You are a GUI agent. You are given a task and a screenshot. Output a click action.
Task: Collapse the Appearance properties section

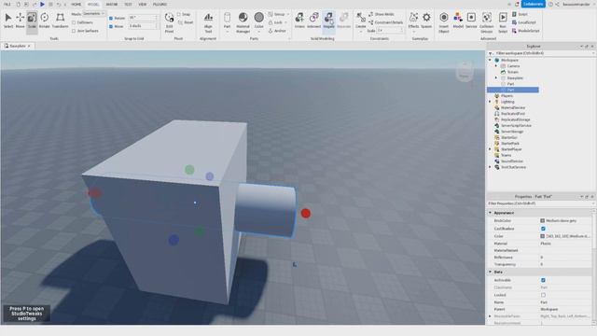[x=491, y=213]
